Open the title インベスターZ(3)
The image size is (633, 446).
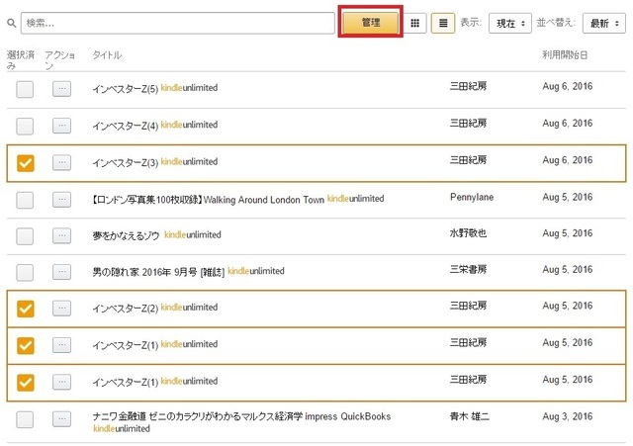coord(126,162)
